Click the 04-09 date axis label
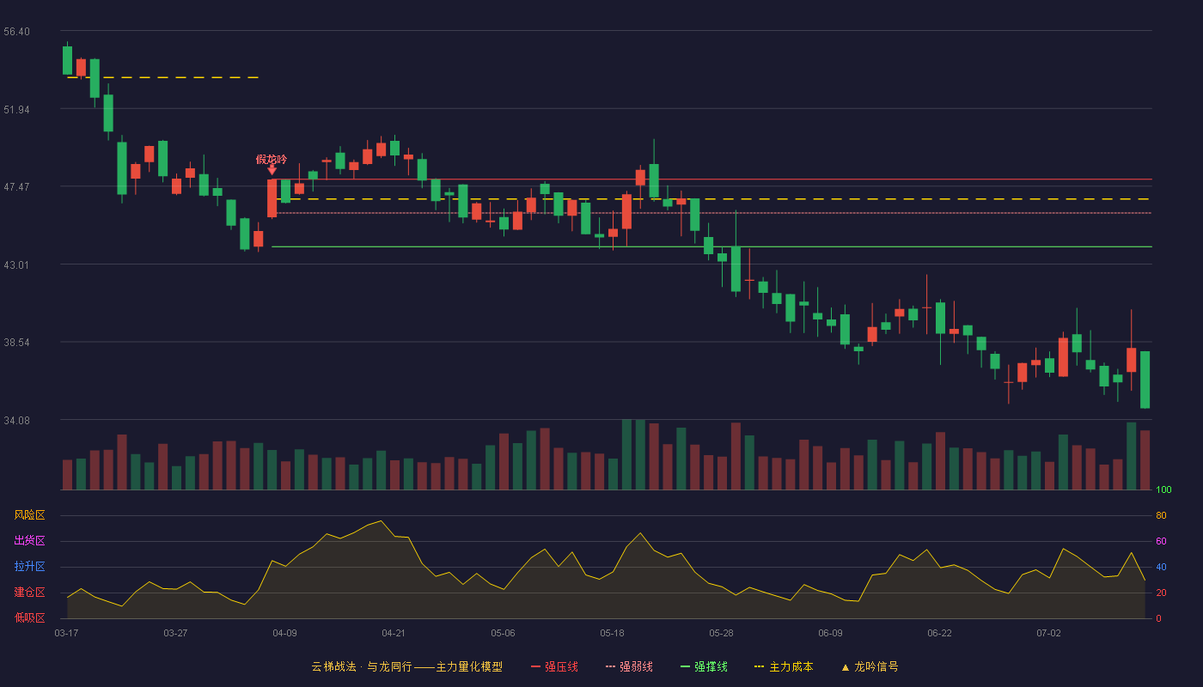 click(284, 633)
